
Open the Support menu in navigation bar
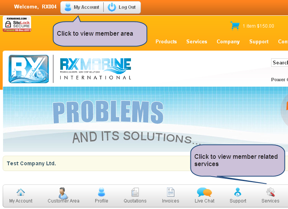[x=259, y=42]
